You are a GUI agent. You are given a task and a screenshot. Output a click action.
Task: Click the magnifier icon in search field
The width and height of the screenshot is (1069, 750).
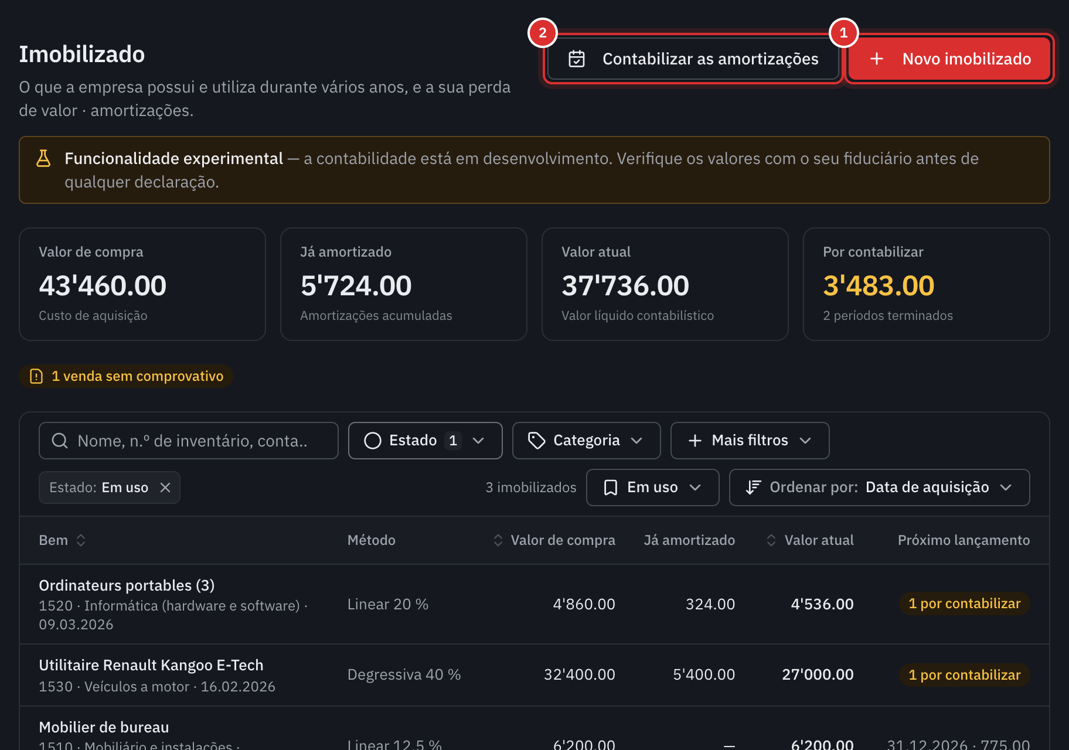click(x=60, y=441)
